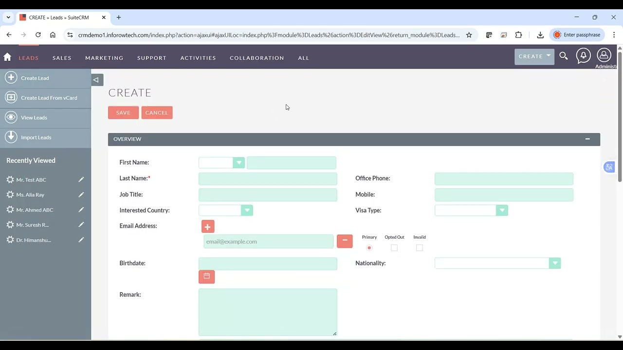The image size is (623, 350).
Task: Focus the Job Title text field
Action: (268, 195)
